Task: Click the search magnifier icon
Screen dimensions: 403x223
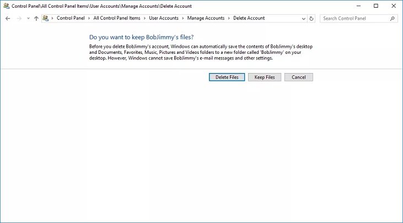Action: [392, 18]
